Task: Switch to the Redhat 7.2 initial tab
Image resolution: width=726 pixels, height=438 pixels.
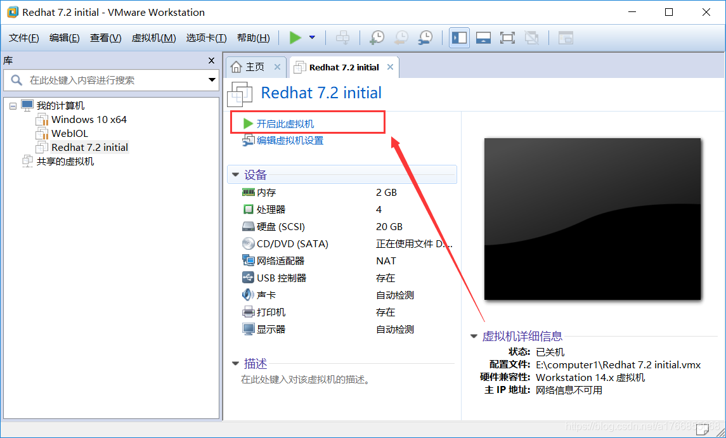Action: click(x=344, y=68)
